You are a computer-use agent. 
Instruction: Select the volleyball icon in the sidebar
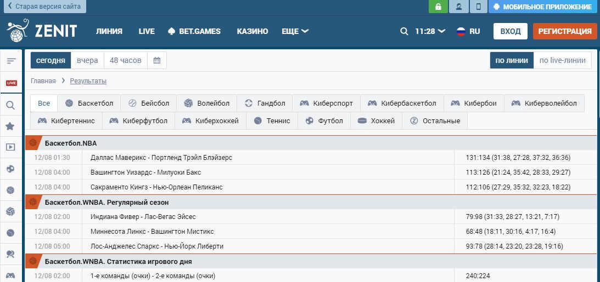coord(10,211)
